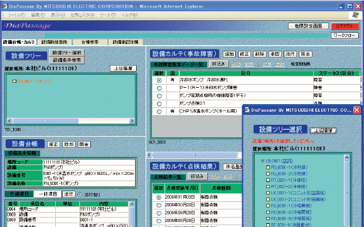The height and width of the screenshot is (227, 364).
Task: Open the お気に入り(A) menu
Action: 82,15
